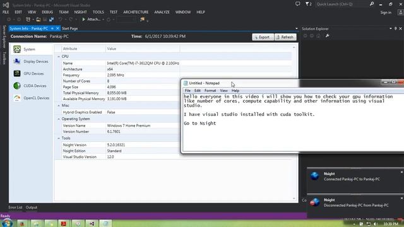The height and width of the screenshot is (227, 404).
Task: Open the Error List tab
Action: pos(15,207)
